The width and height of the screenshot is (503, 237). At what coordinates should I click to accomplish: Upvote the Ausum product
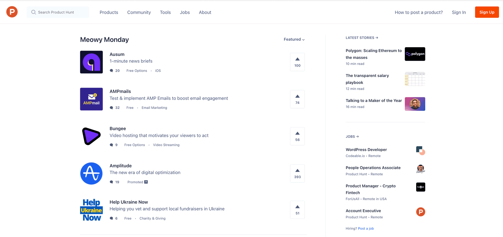(x=297, y=62)
